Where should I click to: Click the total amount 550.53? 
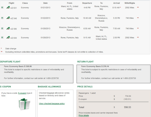[128, 107]
